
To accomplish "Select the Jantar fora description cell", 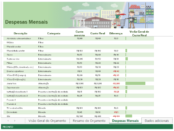I will (x=11, y=83).
